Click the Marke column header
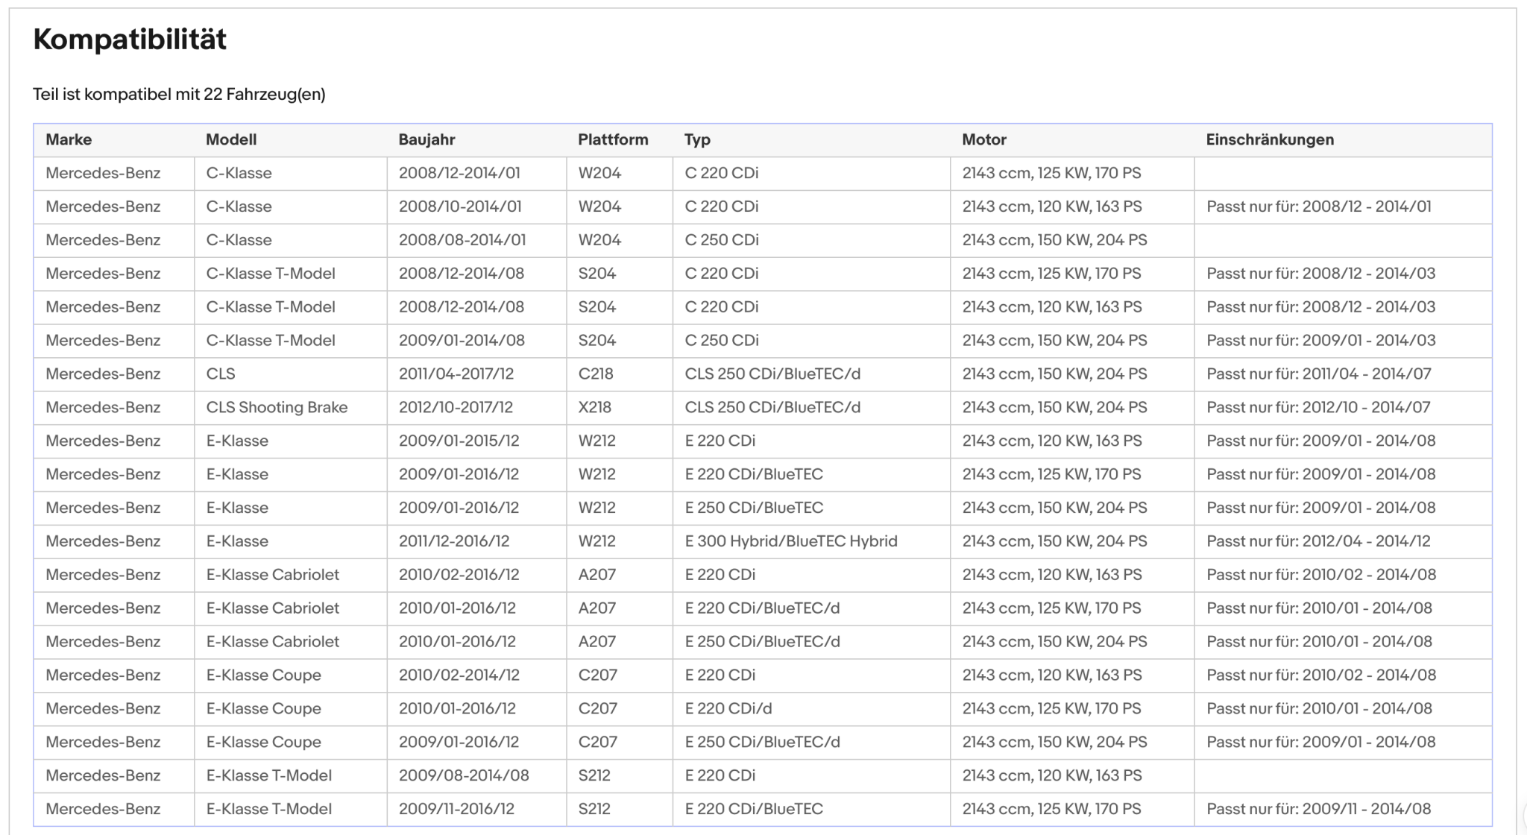The image size is (1527, 835). tap(69, 139)
